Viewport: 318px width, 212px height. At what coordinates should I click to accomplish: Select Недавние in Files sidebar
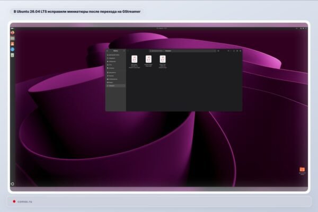(116, 58)
